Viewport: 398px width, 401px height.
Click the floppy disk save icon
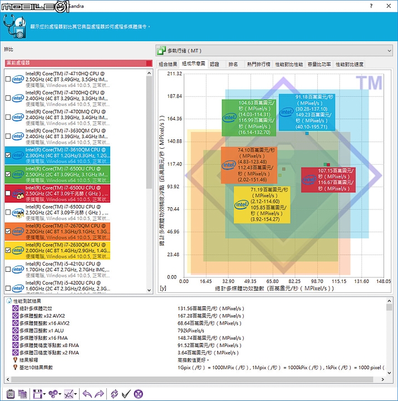point(37,394)
